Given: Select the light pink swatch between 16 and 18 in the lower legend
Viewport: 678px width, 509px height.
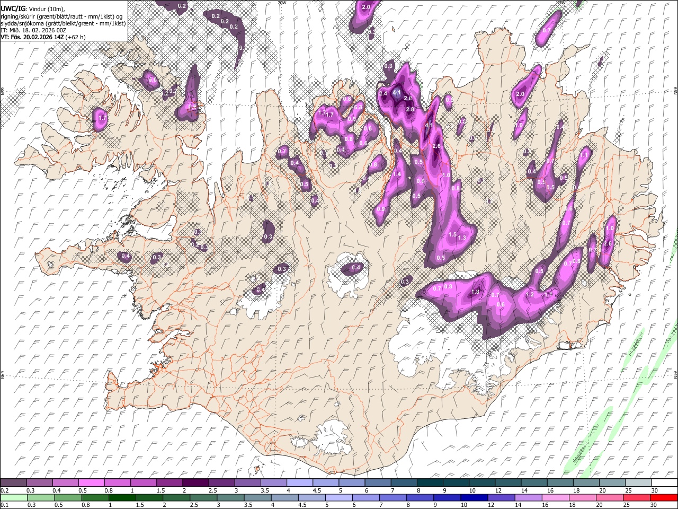Looking at the screenshot, I should (556, 498).
